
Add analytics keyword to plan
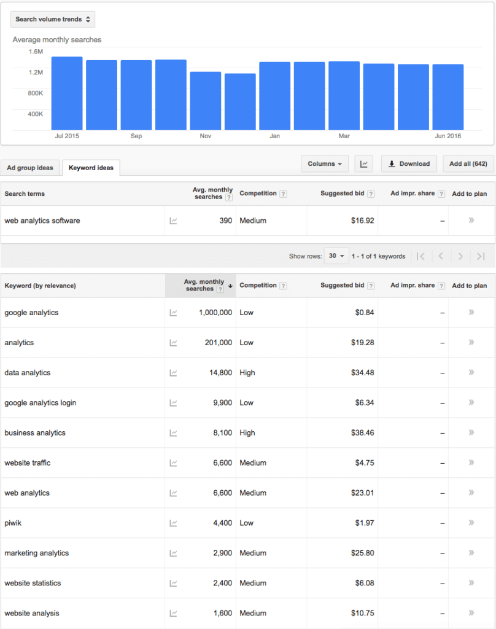471,342
